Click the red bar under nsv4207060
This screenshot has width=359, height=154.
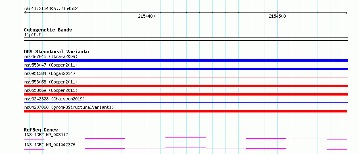(x=186, y=111)
